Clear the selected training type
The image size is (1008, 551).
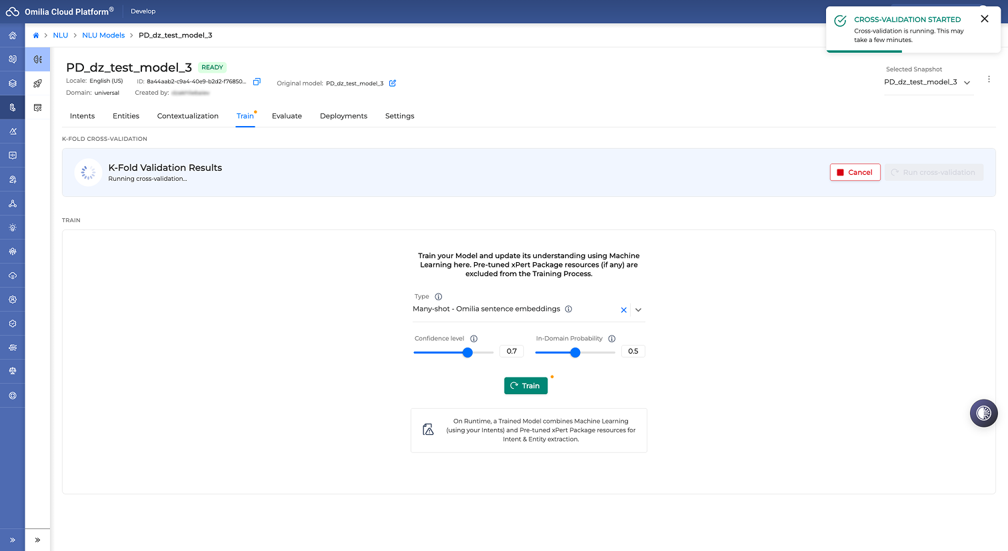coord(624,310)
